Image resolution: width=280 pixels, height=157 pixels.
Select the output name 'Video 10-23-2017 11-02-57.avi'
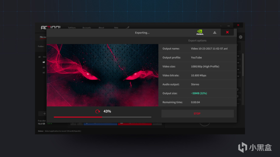[209, 48]
